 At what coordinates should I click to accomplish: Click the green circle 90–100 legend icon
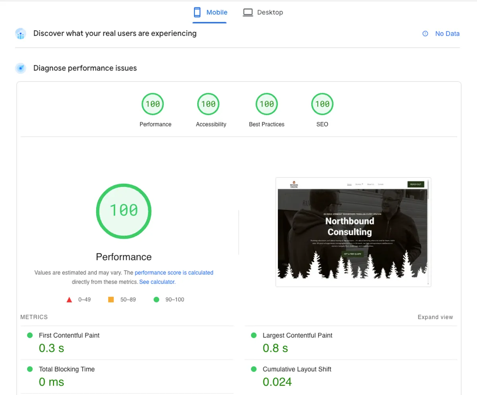[x=156, y=299]
